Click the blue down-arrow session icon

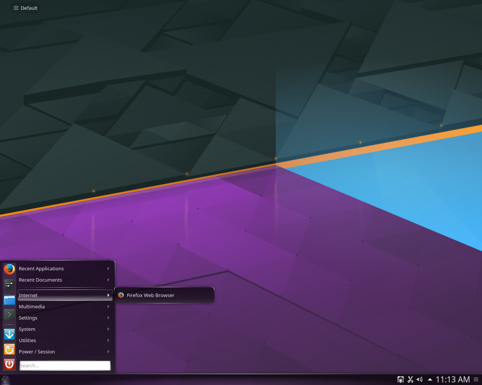pos(9,334)
